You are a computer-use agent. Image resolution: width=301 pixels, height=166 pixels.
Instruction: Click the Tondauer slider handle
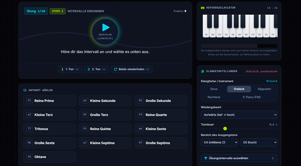coord(225,128)
